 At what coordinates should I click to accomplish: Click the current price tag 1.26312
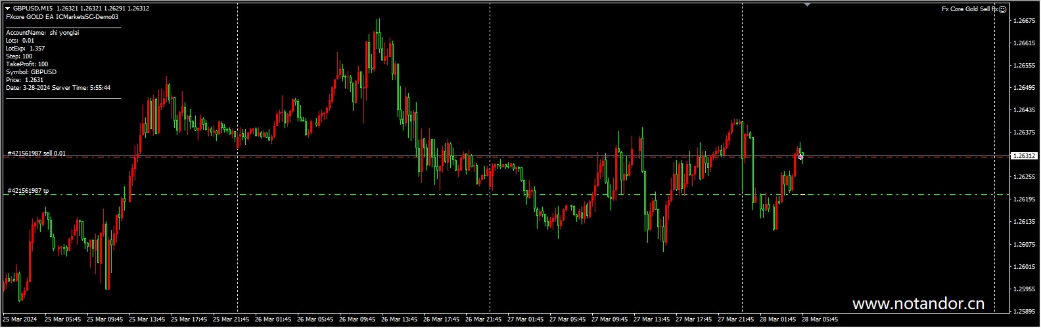point(1023,156)
